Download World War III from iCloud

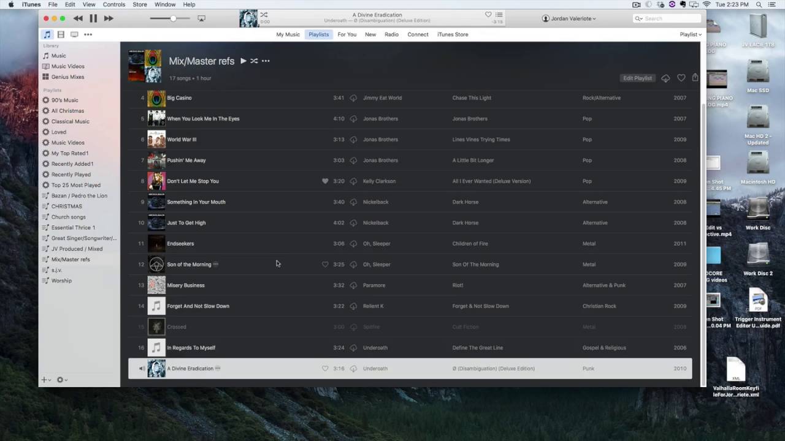coord(353,140)
